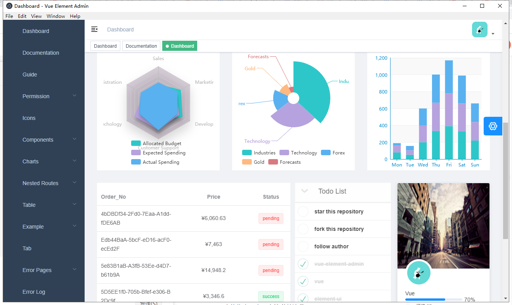
Task: Toggle Technology legend swatch in pie chart
Action: coord(284,153)
